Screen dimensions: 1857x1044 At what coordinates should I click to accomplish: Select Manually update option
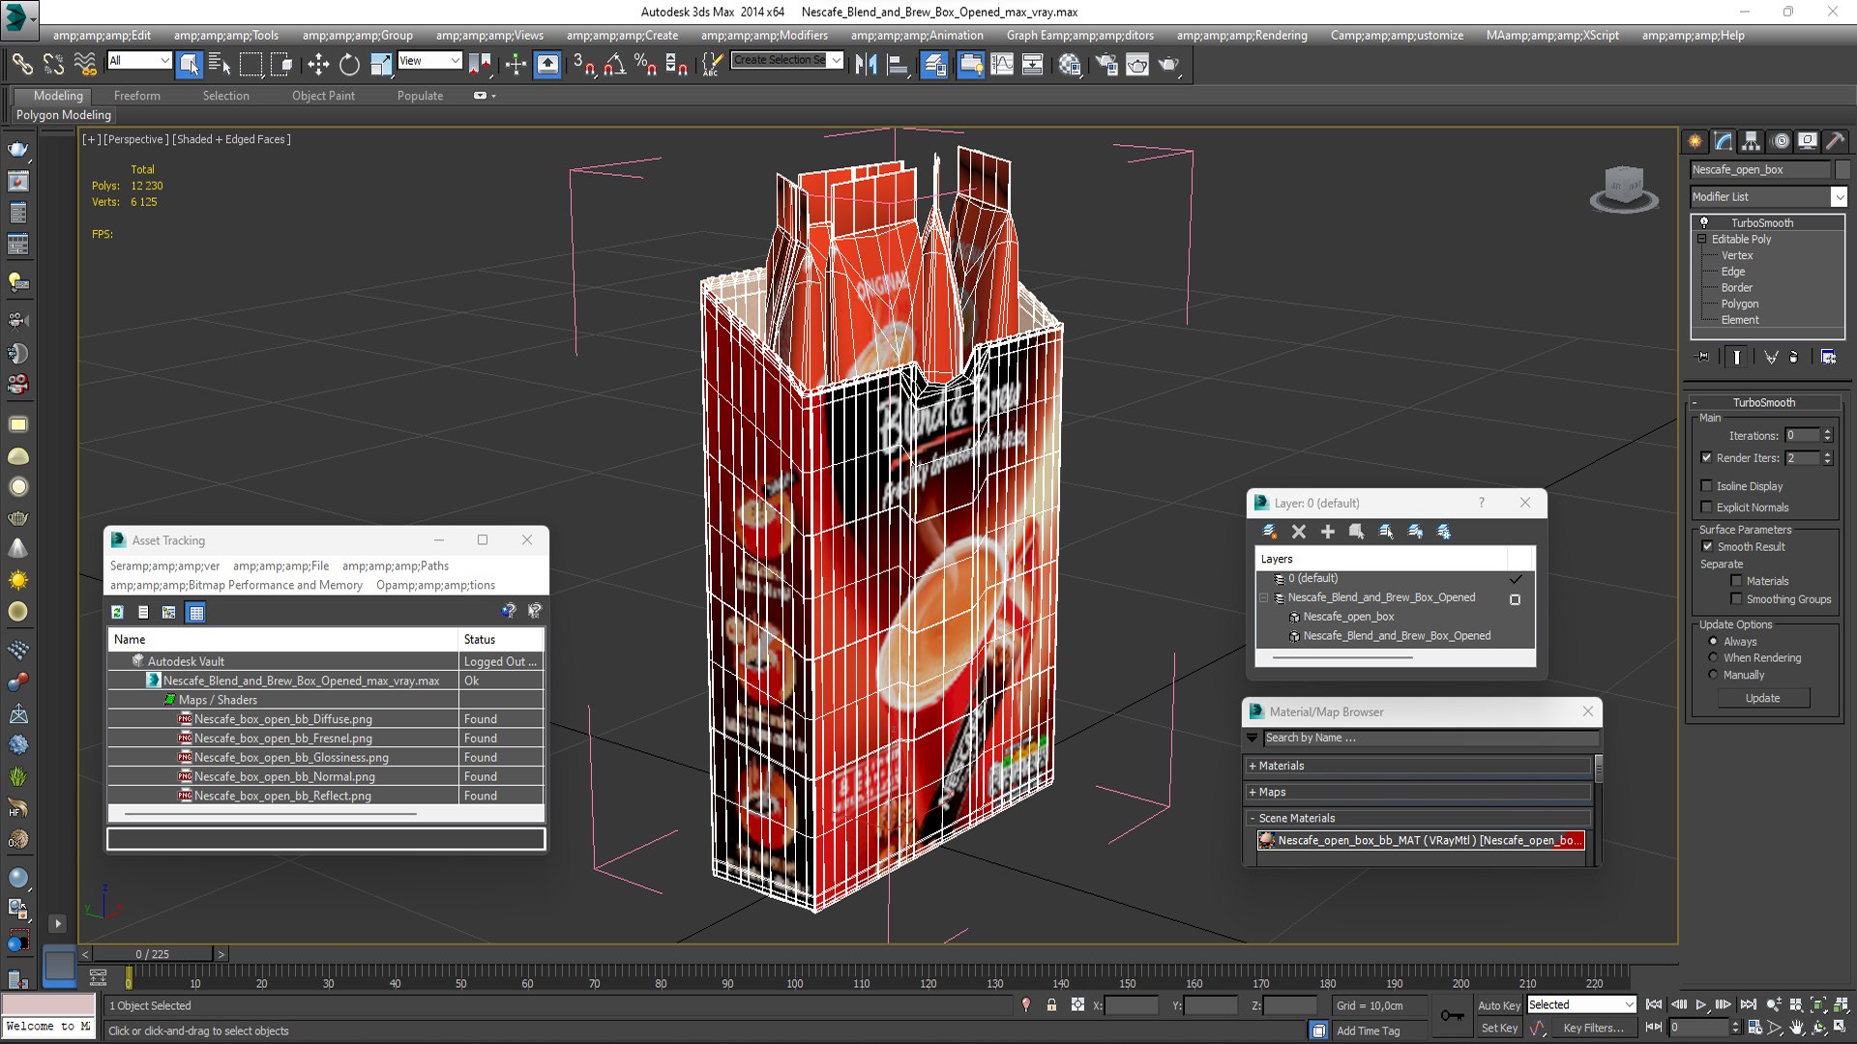pos(1713,675)
